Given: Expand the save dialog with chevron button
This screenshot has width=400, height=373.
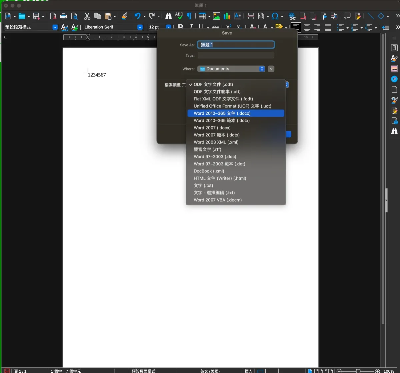Looking at the screenshot, I should (271, 69).
